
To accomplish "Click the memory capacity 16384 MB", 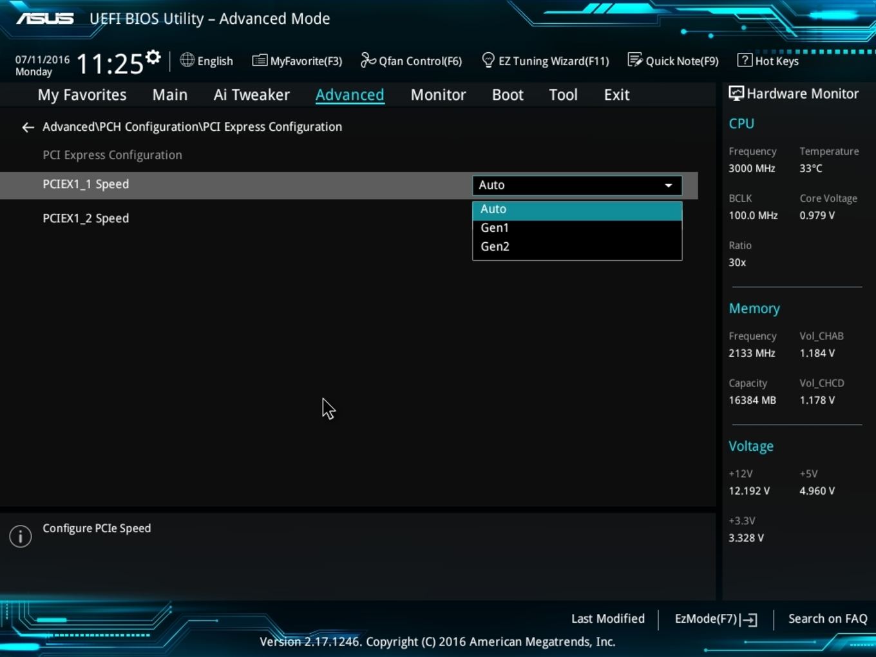I will (x=752, y=401).
